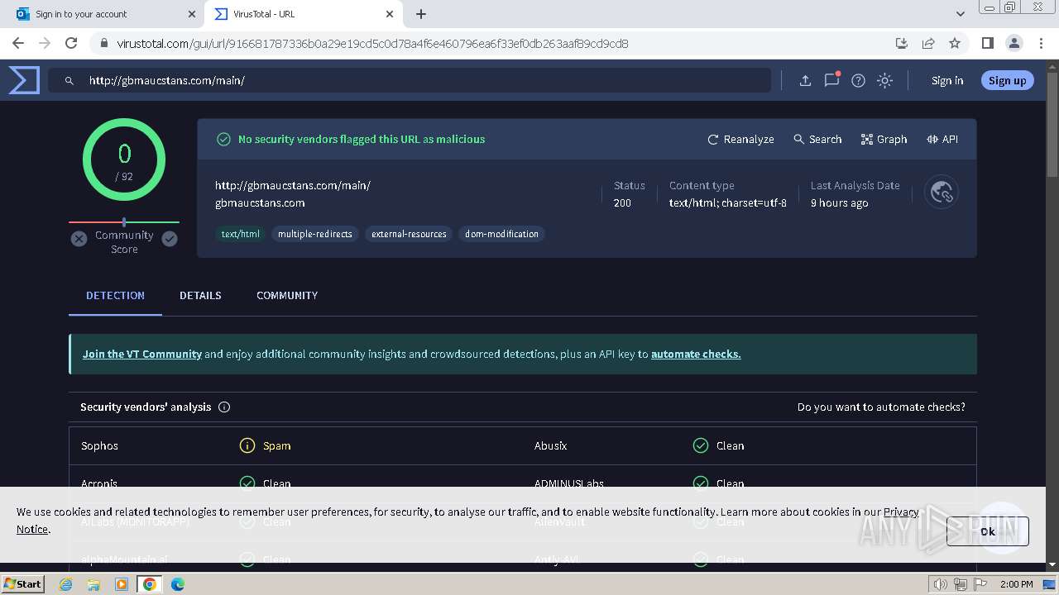Viewport: 1059px width, 595px height.
Task: Click the VirusTotal sigma logo
Action: 24,80
